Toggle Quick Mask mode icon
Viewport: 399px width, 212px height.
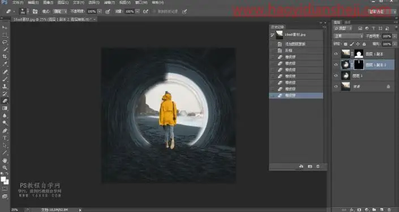(x=5, y=189)
